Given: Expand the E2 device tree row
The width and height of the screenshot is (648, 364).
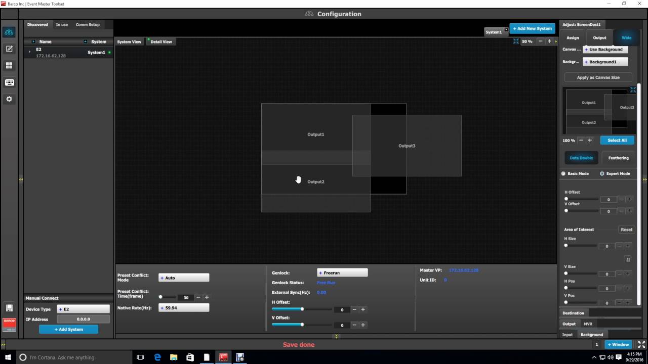Looking at the screenshot, I should (x=29, y=52).
